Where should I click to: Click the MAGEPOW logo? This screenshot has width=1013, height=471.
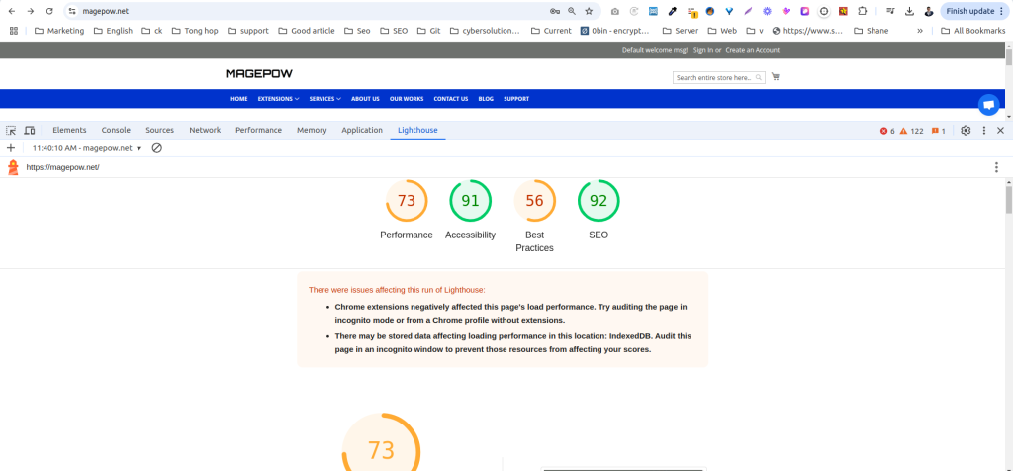[259, 74]
